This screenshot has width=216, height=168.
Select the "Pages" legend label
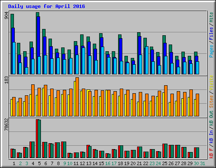tap(211, 51)
